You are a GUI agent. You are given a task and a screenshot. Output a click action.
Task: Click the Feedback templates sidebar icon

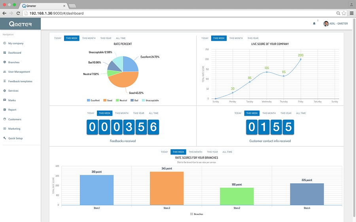coord(4,81)
